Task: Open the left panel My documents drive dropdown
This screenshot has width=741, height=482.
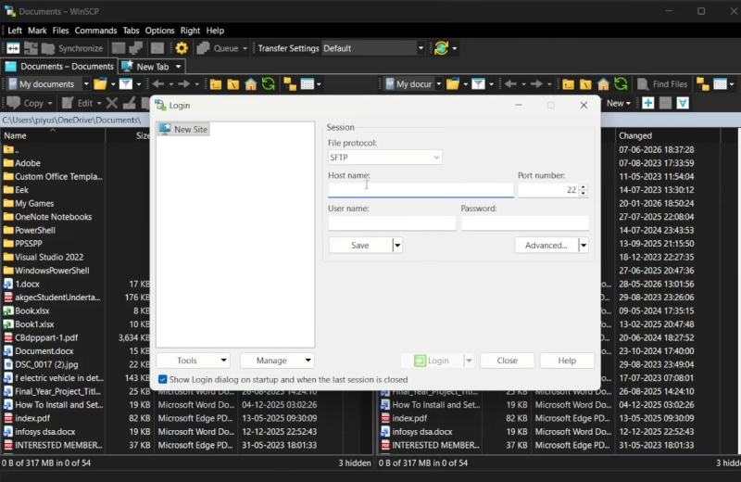Action: coord(86,84)
